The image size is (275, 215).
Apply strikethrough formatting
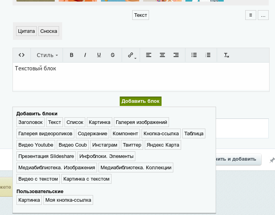(x=113, y=55)
